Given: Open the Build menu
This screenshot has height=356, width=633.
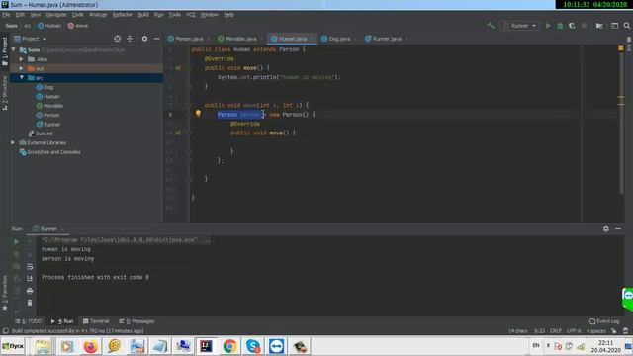Looking at the screenshot, I should [x=143, y=15].
